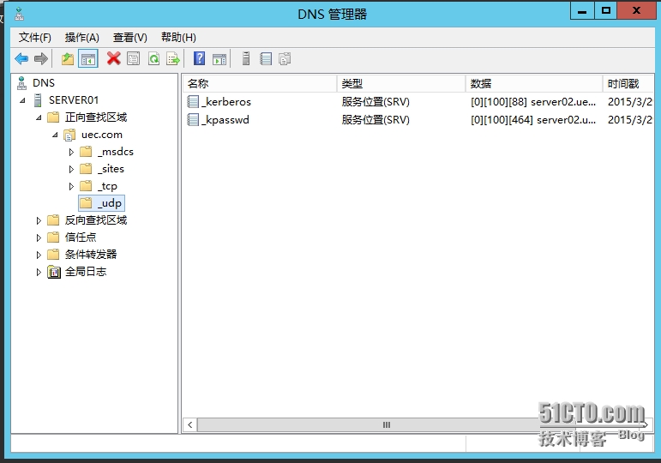
Task: Expand the _tcp folder
Action: pos(71,186)
